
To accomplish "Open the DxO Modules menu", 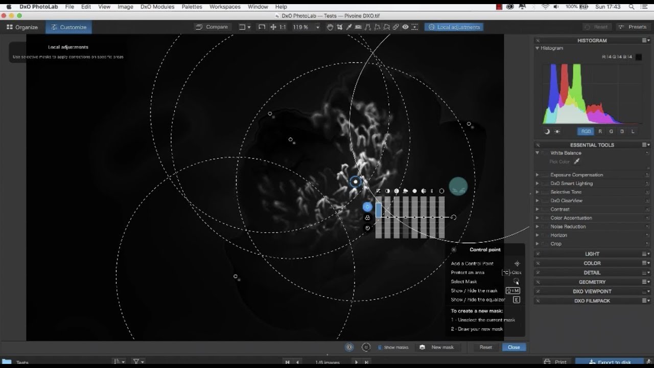I will point(157,7).
